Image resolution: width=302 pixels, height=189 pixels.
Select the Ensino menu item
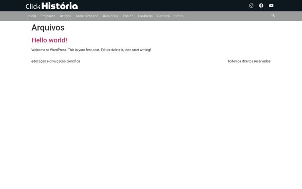pyautogui.click(x=128, y=16)
